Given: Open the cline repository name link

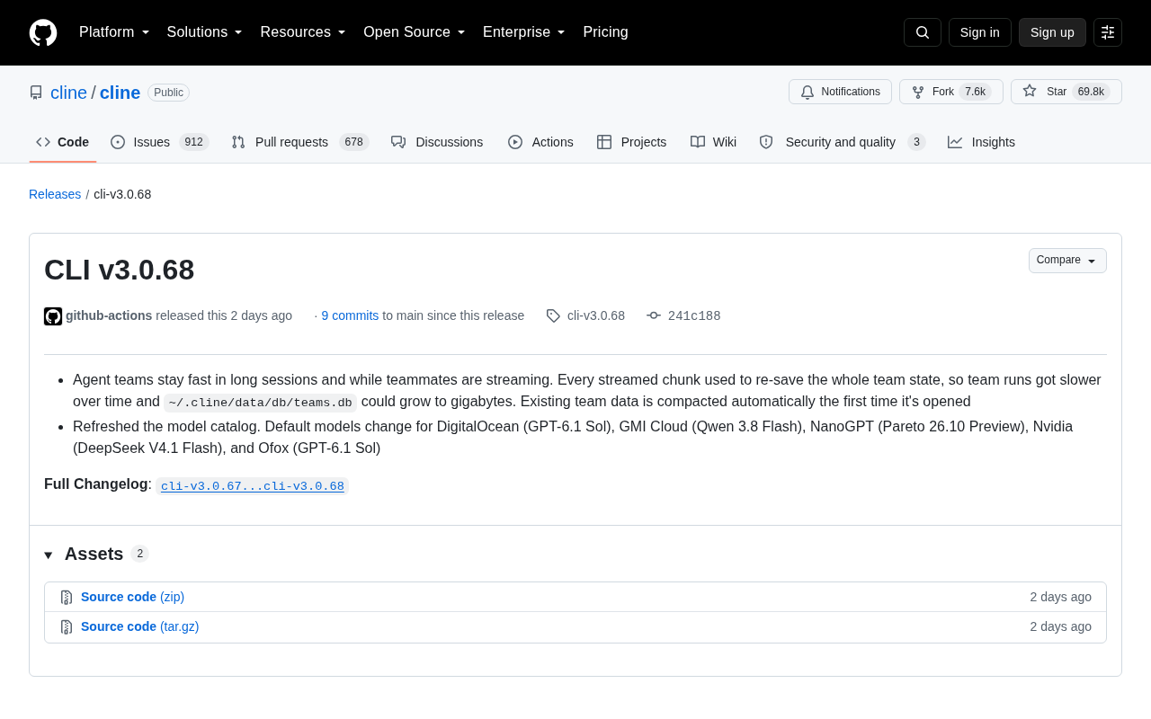Looking at the screenshot, I should (x=120, y=93).
